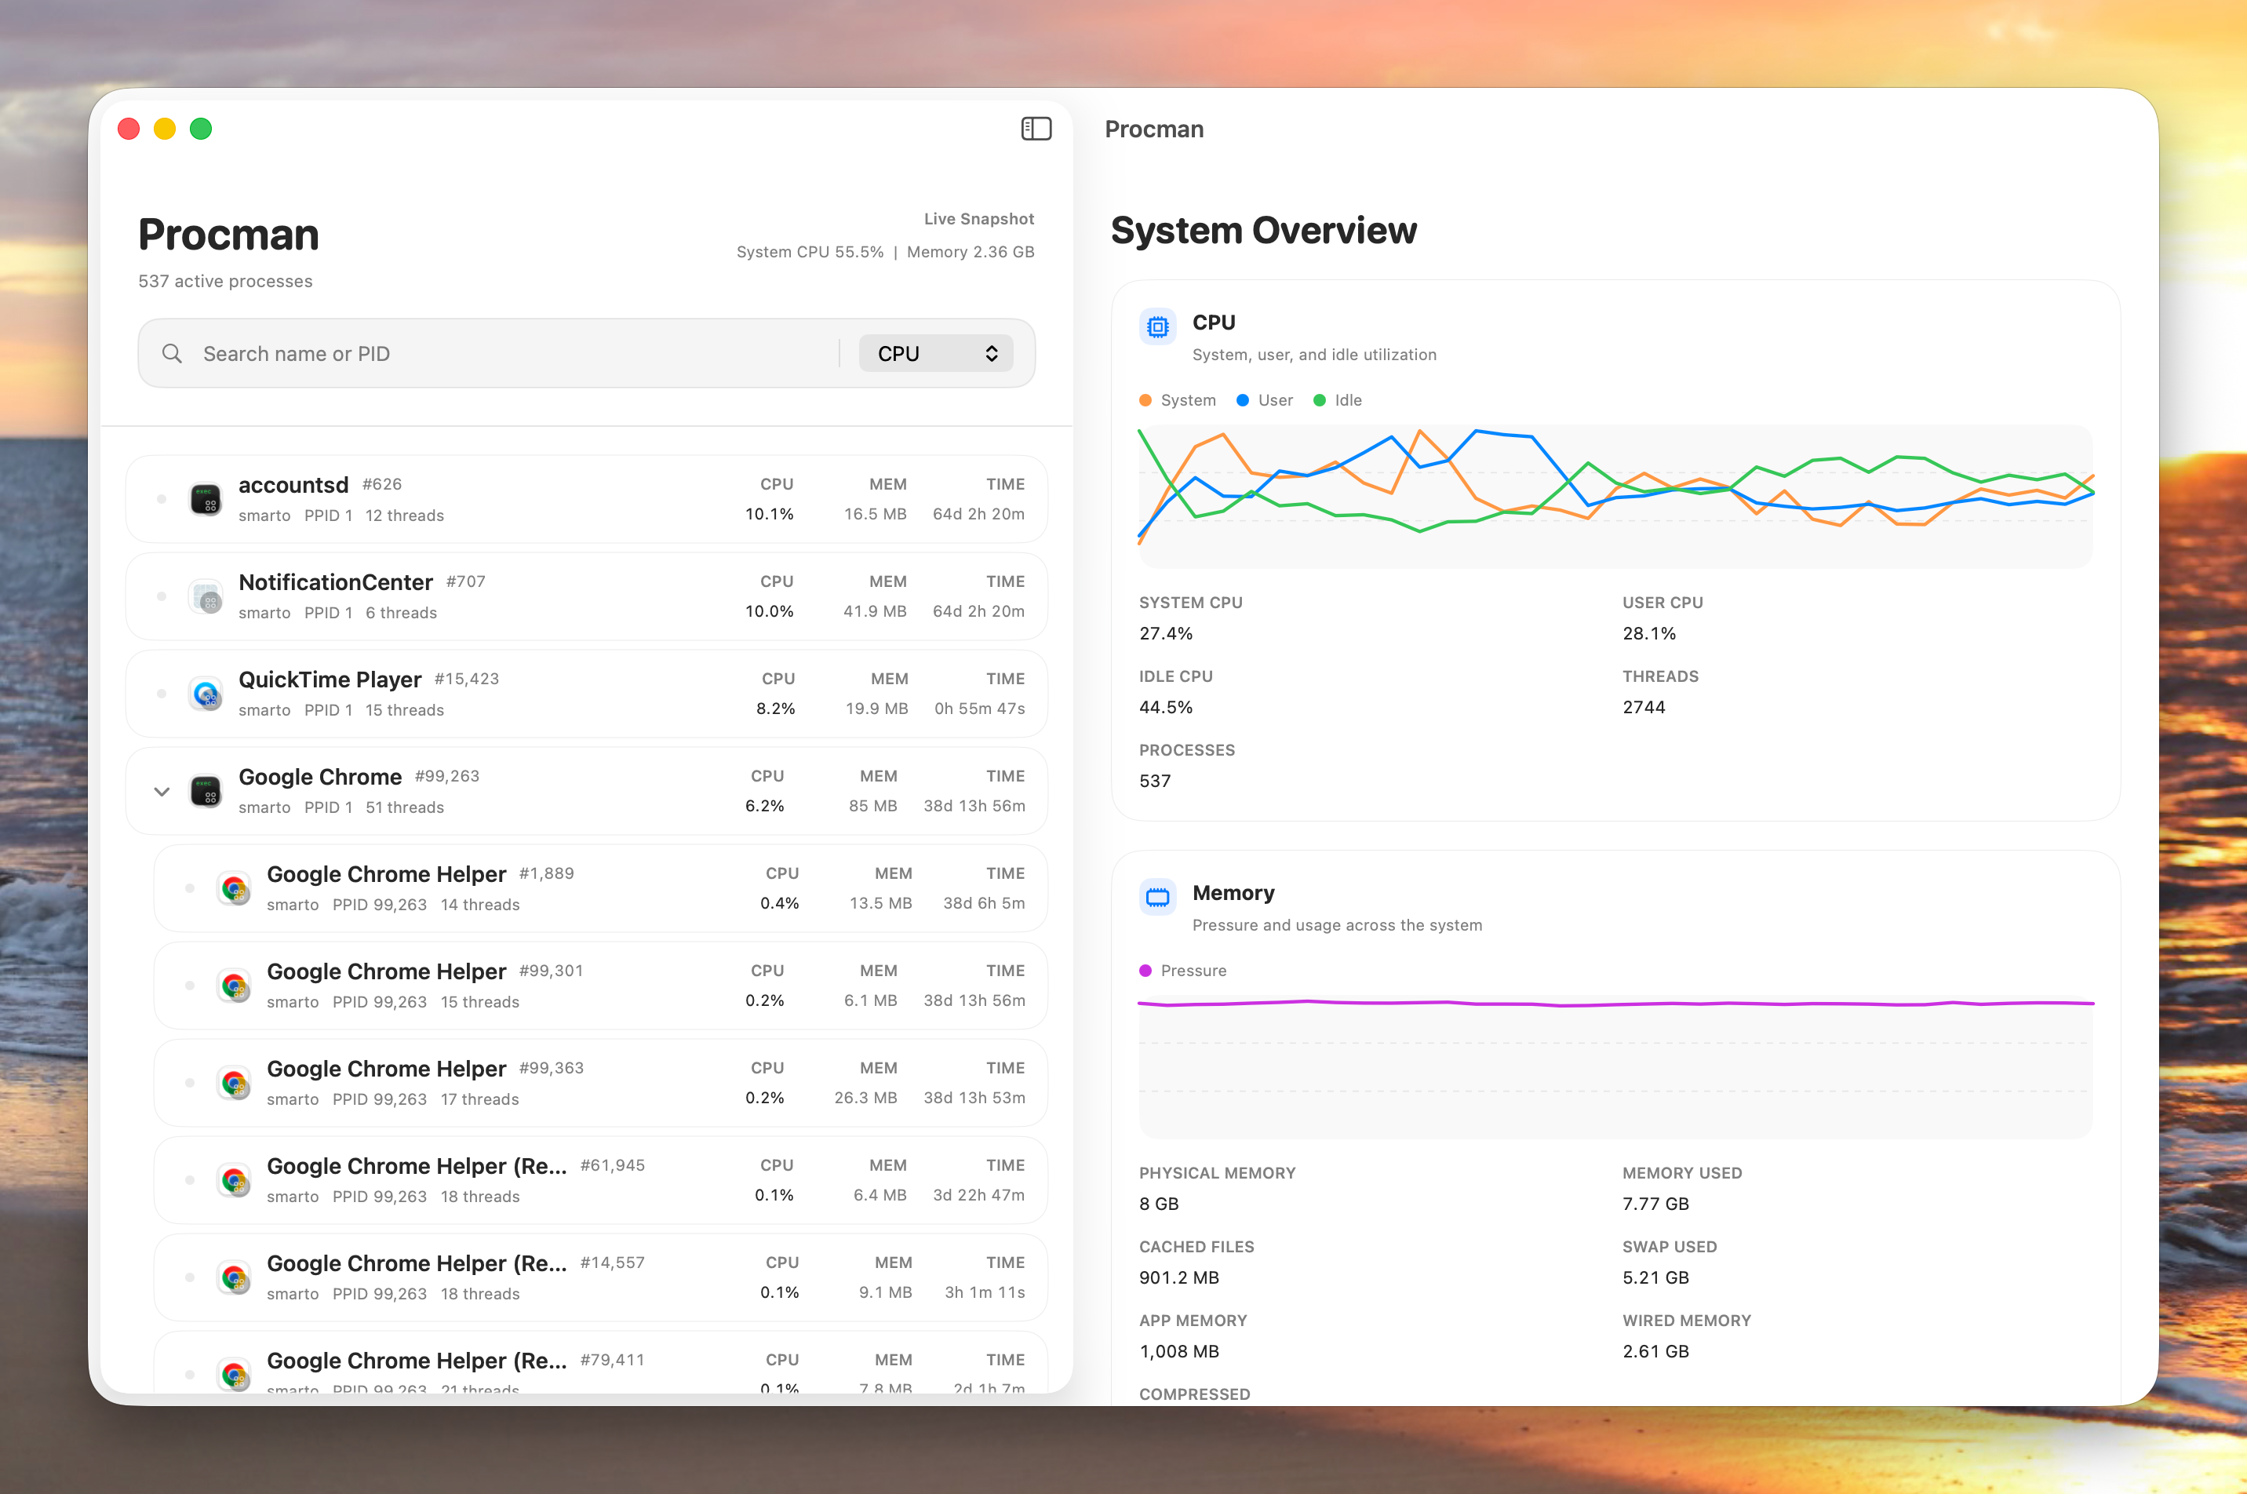The image size is (2247, 1494).
Task: Click the magnifying glass search icon
Action: [172, 352]
